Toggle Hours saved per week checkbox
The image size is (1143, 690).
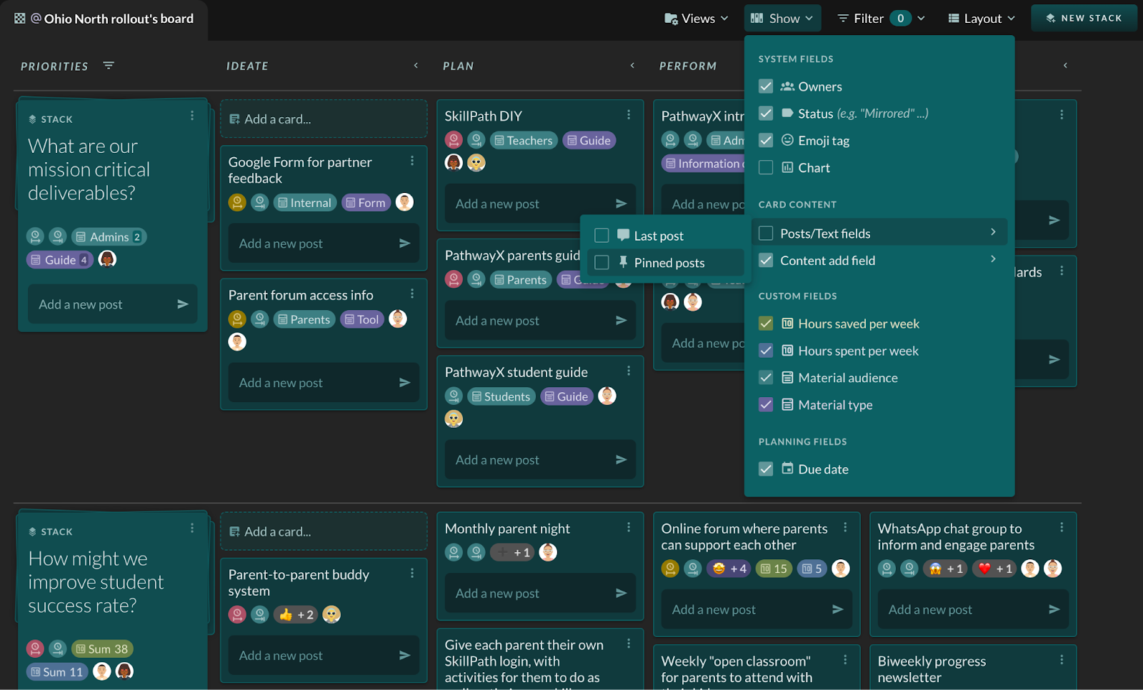click(766, 324)
